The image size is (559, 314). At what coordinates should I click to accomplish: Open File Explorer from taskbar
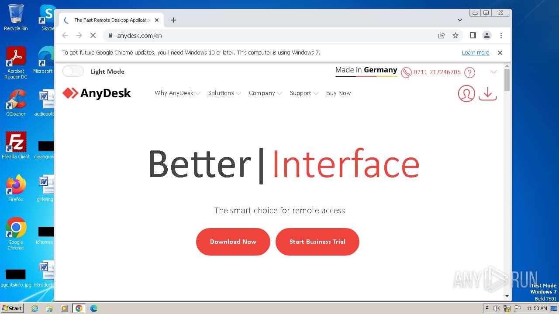point(49,308)
